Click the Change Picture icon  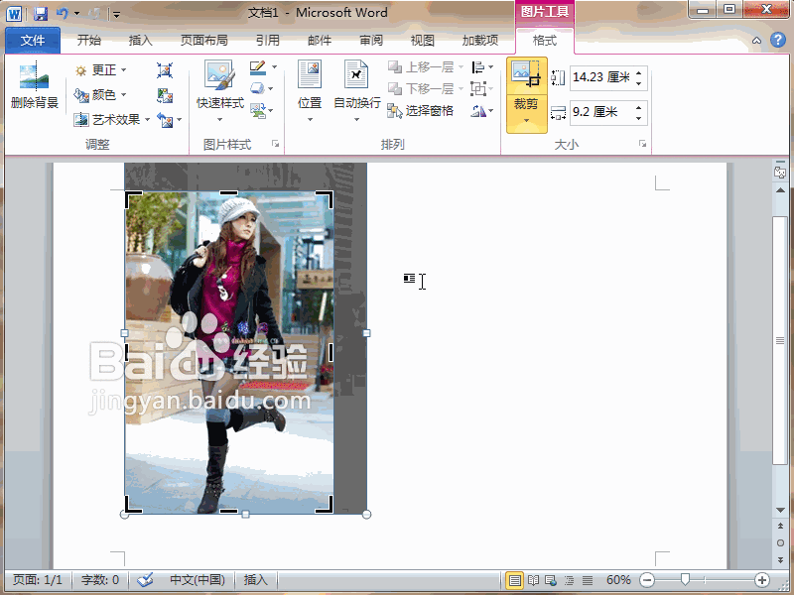pos(165,95)
